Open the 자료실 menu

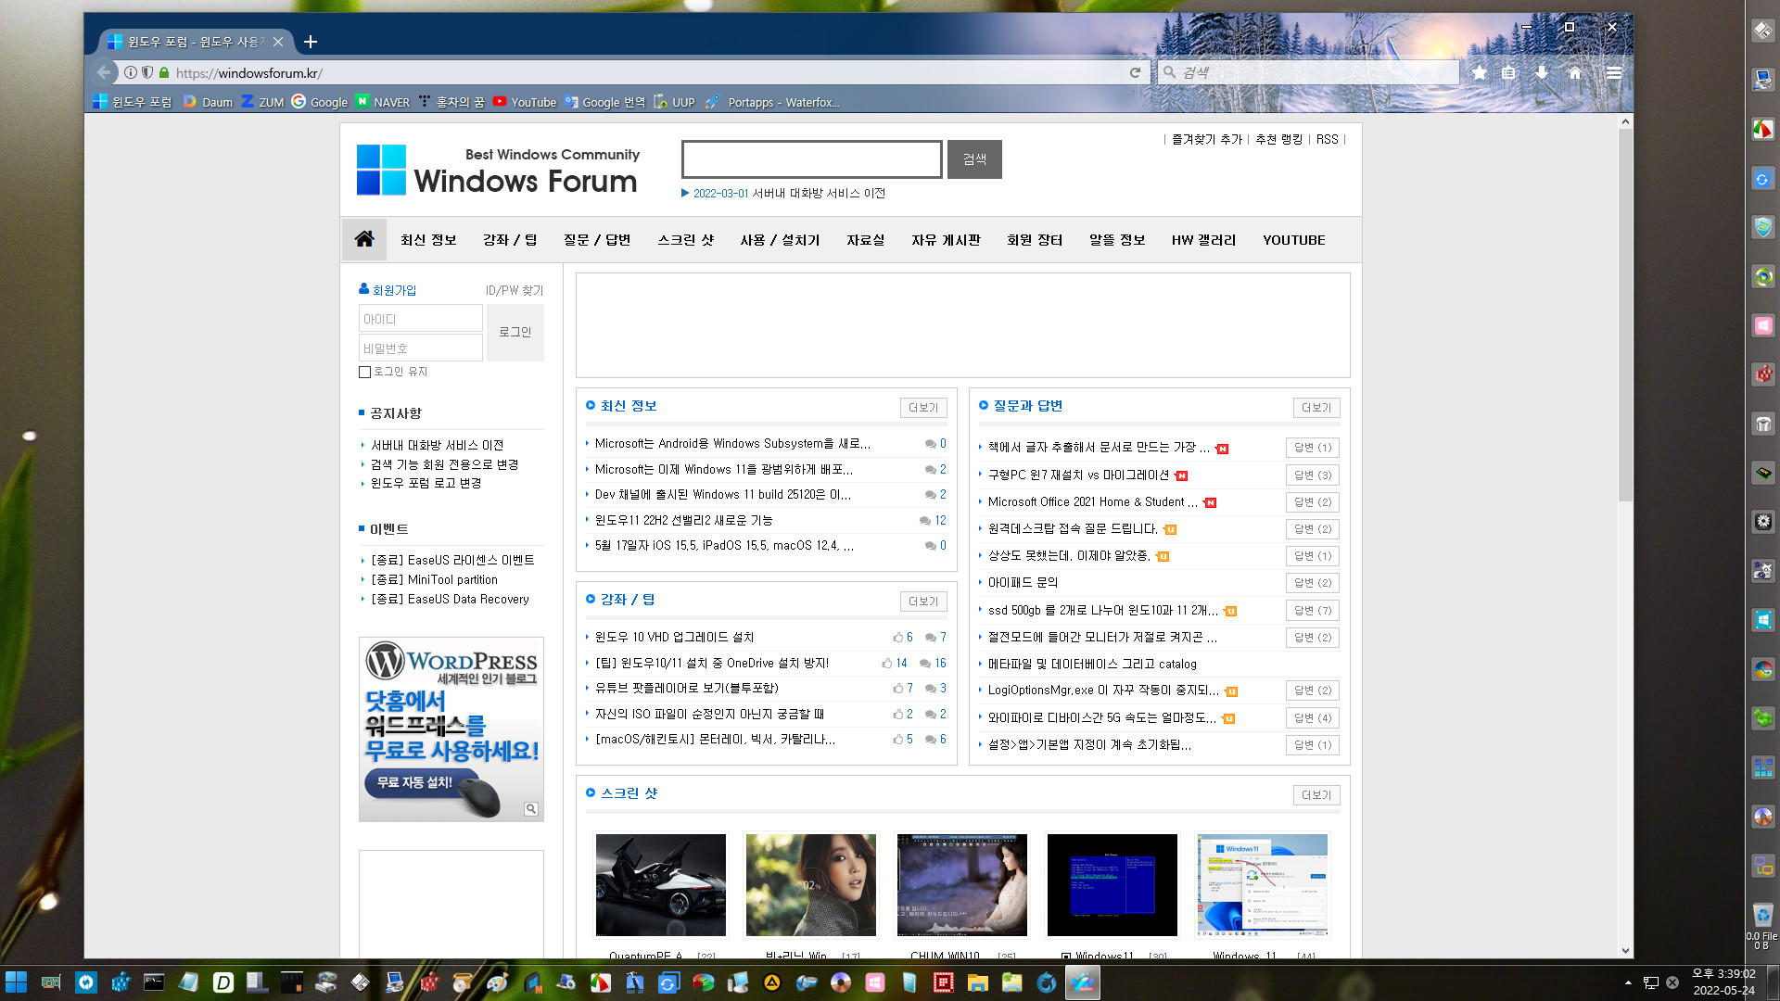click(866, 240)
